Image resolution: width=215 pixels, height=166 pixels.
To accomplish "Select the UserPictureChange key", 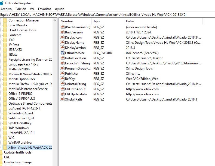I will coord(18,162).
